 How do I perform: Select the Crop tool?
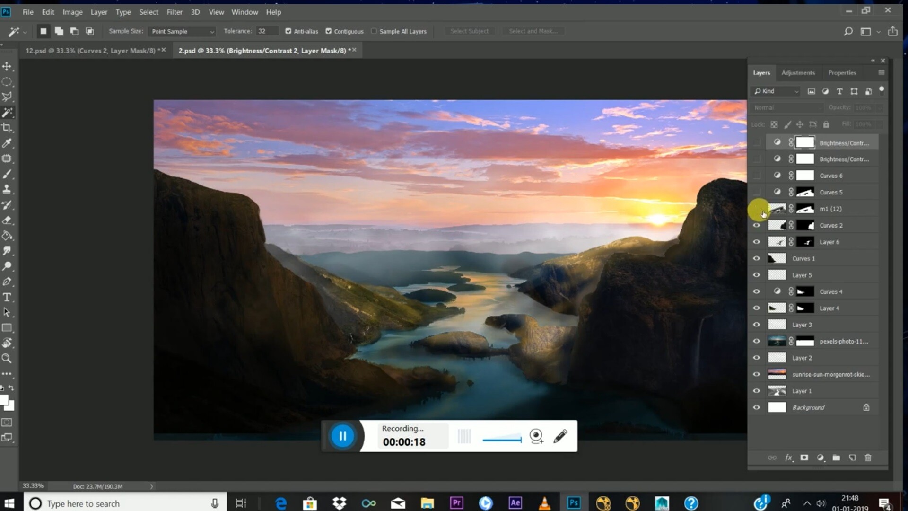click(x=7, y=128)
